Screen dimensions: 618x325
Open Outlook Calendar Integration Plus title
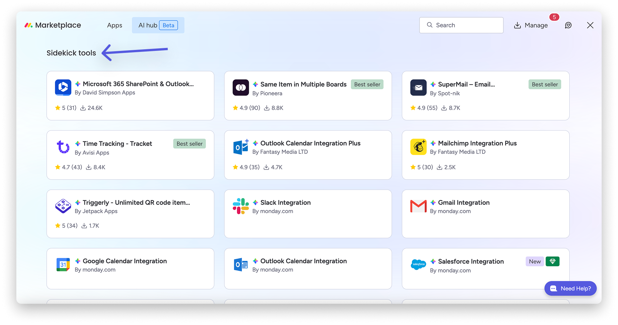coord(310,143)
